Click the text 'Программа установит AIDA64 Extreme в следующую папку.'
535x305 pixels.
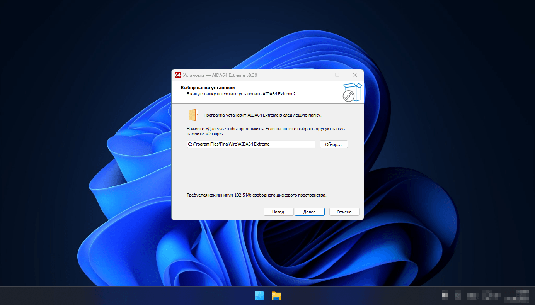point(262,115)
